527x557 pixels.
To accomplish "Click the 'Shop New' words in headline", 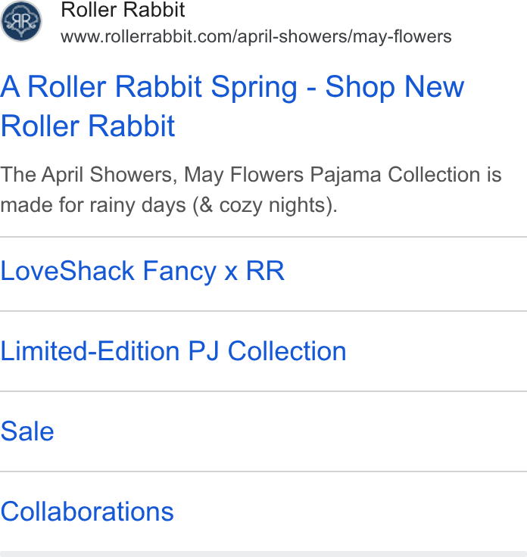I will point(394,86).
